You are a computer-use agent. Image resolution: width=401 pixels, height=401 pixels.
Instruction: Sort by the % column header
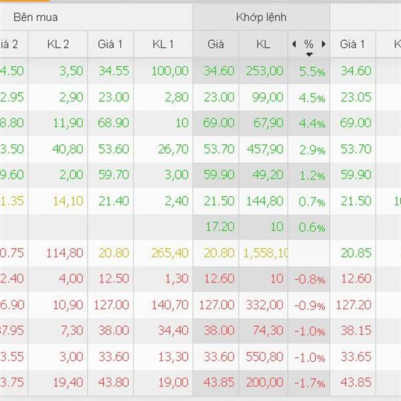pos(309,44)
